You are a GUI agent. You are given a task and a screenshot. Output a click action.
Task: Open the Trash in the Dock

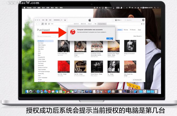pos(156,92)
